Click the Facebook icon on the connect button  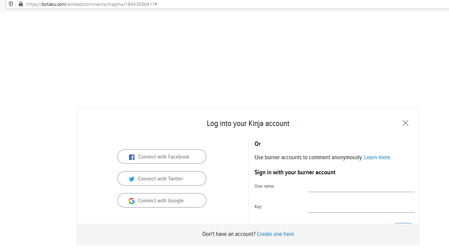click(131, 156)
